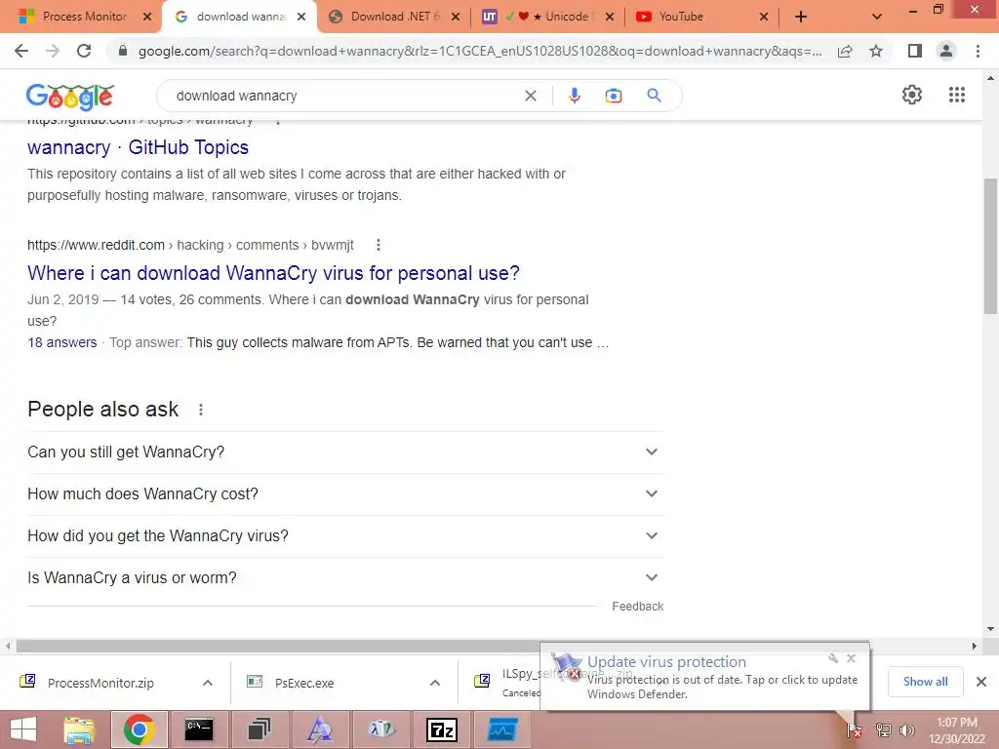Switch to the Process Monitor tab
Viewport: 999px width, 749px height.
(84, 17)
